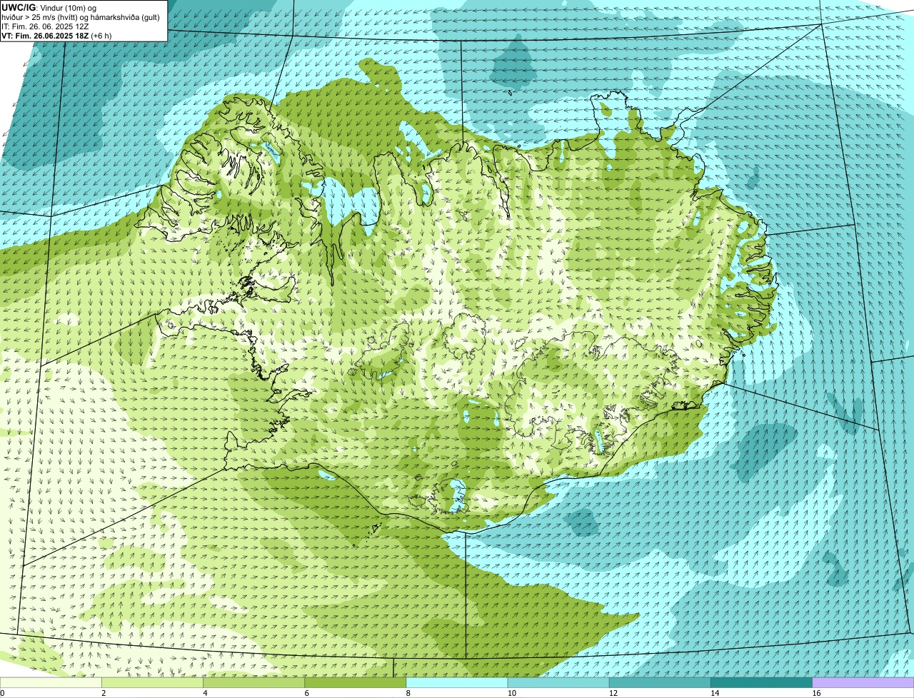
Task: Click the '2' legend scale label
Action: point(104,693)
